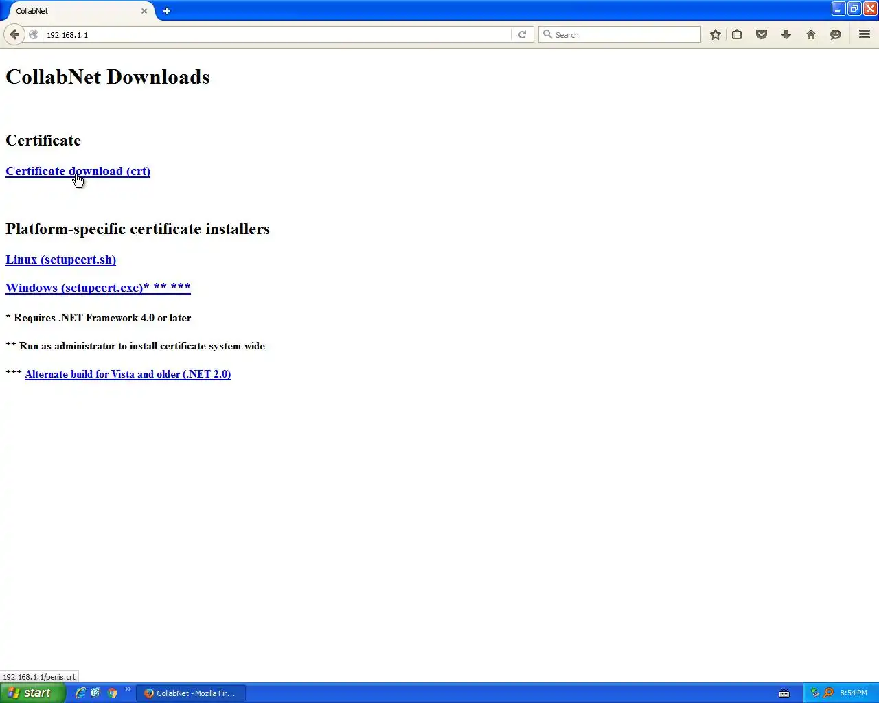
Task: Click the Requires .NET Framework 4.0 note
Action: 98,318
